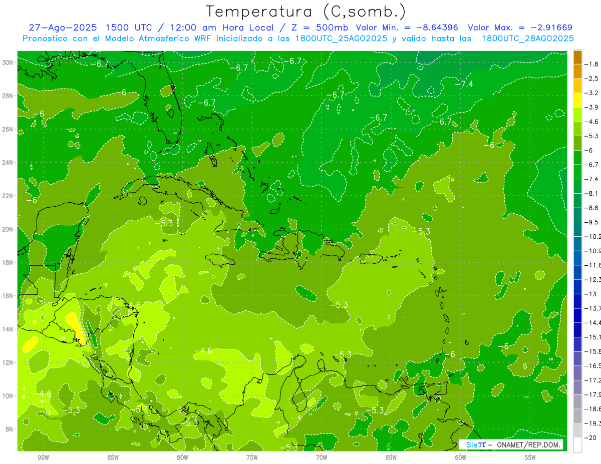The image size is (601, 464).
Task: Click the "-20" color scale label
Action: click(x=591, y=438)
